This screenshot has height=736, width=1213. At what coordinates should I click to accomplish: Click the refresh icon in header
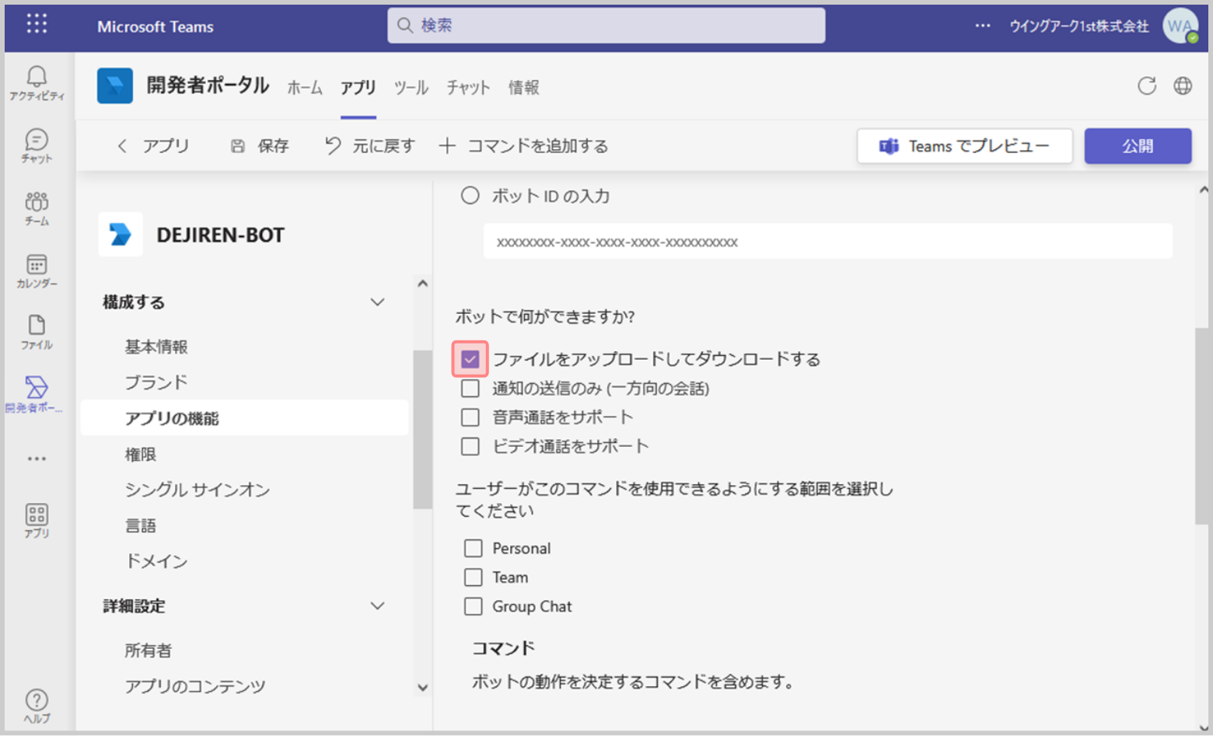[1147, 86]
